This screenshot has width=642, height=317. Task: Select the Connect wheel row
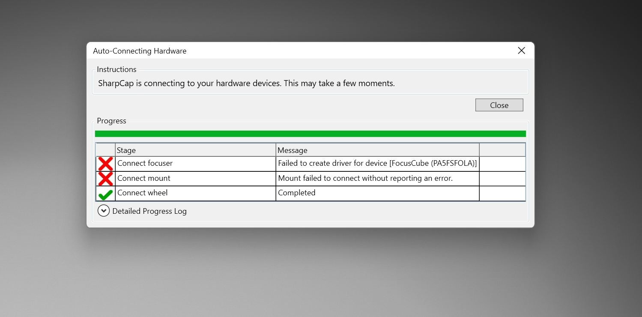(171, 193)
